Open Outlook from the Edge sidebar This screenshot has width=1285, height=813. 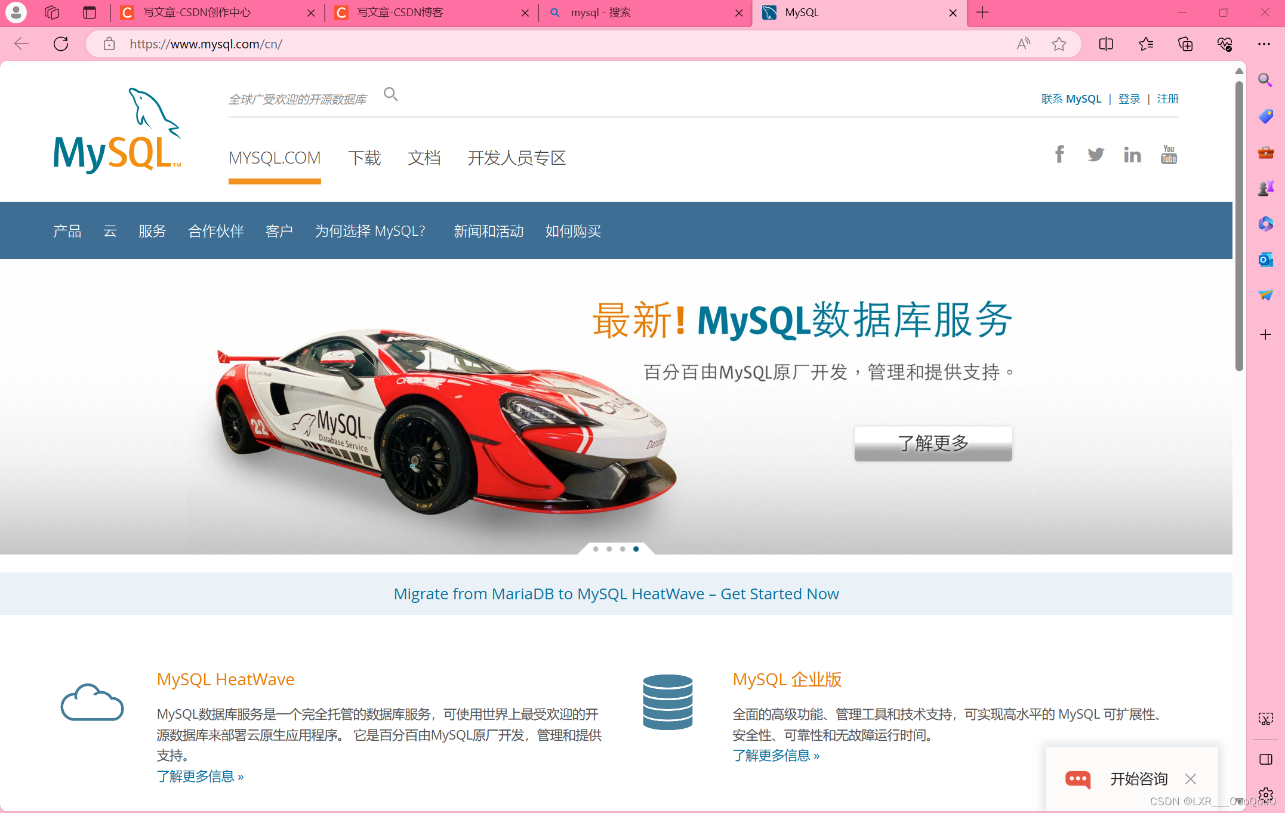[x=1266, y=260]
